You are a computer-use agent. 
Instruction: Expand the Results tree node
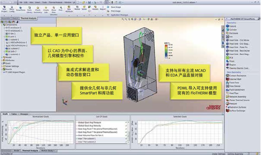tap(2, 69)
